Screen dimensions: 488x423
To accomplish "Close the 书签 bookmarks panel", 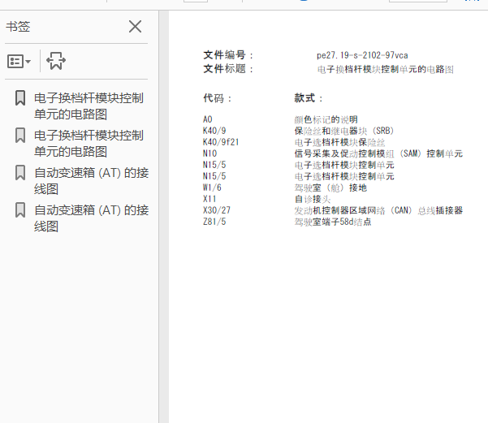I will (x=135, y=27).
